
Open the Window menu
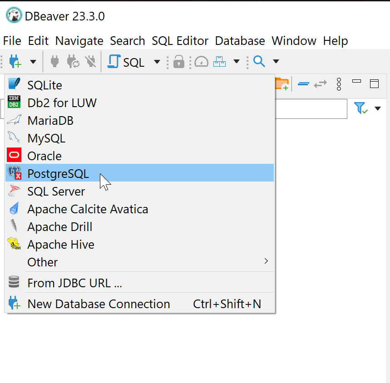(293, 41)
